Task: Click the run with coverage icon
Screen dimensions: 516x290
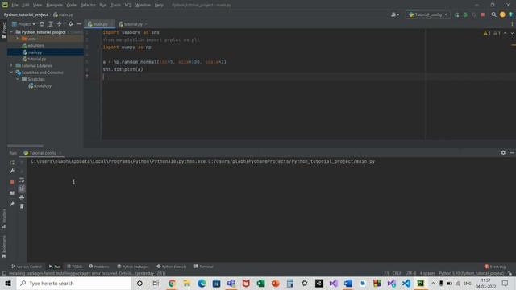Action: 474,14
